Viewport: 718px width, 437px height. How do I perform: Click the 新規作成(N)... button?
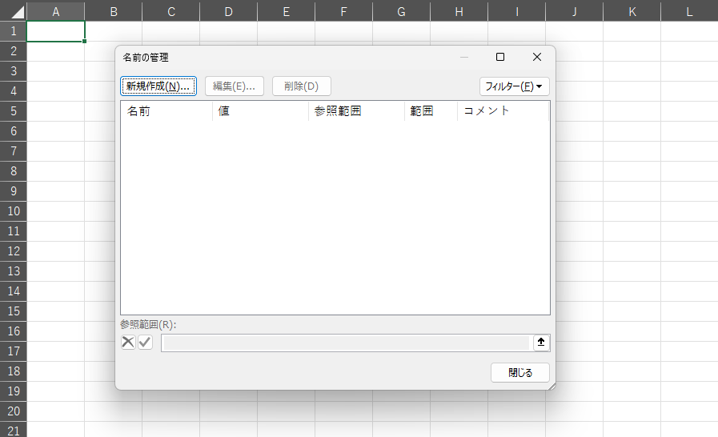(x=158, y=86)
